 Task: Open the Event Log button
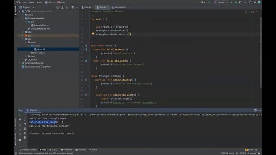pos(251,150)
